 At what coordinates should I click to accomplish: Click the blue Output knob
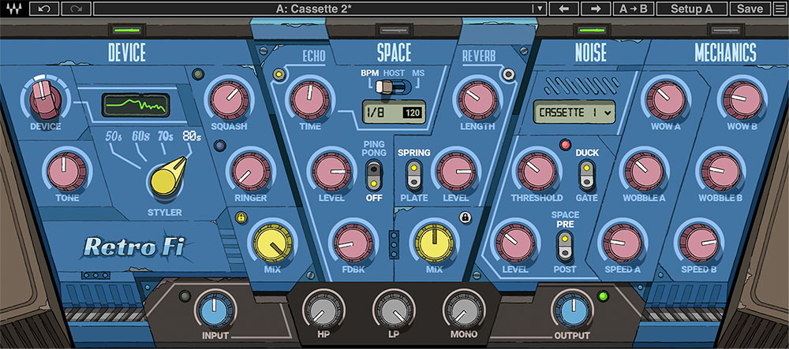point(572,310)
